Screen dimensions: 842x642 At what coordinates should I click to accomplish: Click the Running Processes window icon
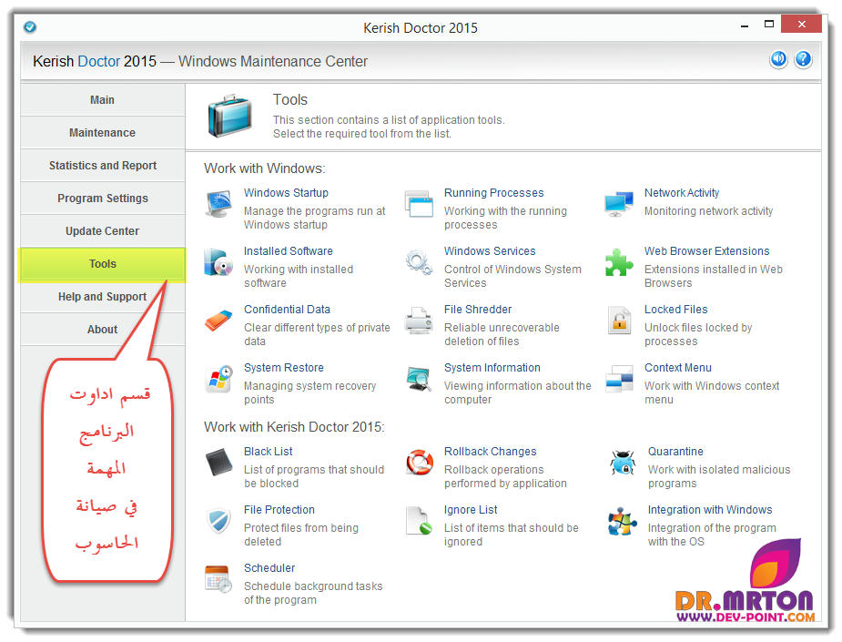tap(419, 204)
